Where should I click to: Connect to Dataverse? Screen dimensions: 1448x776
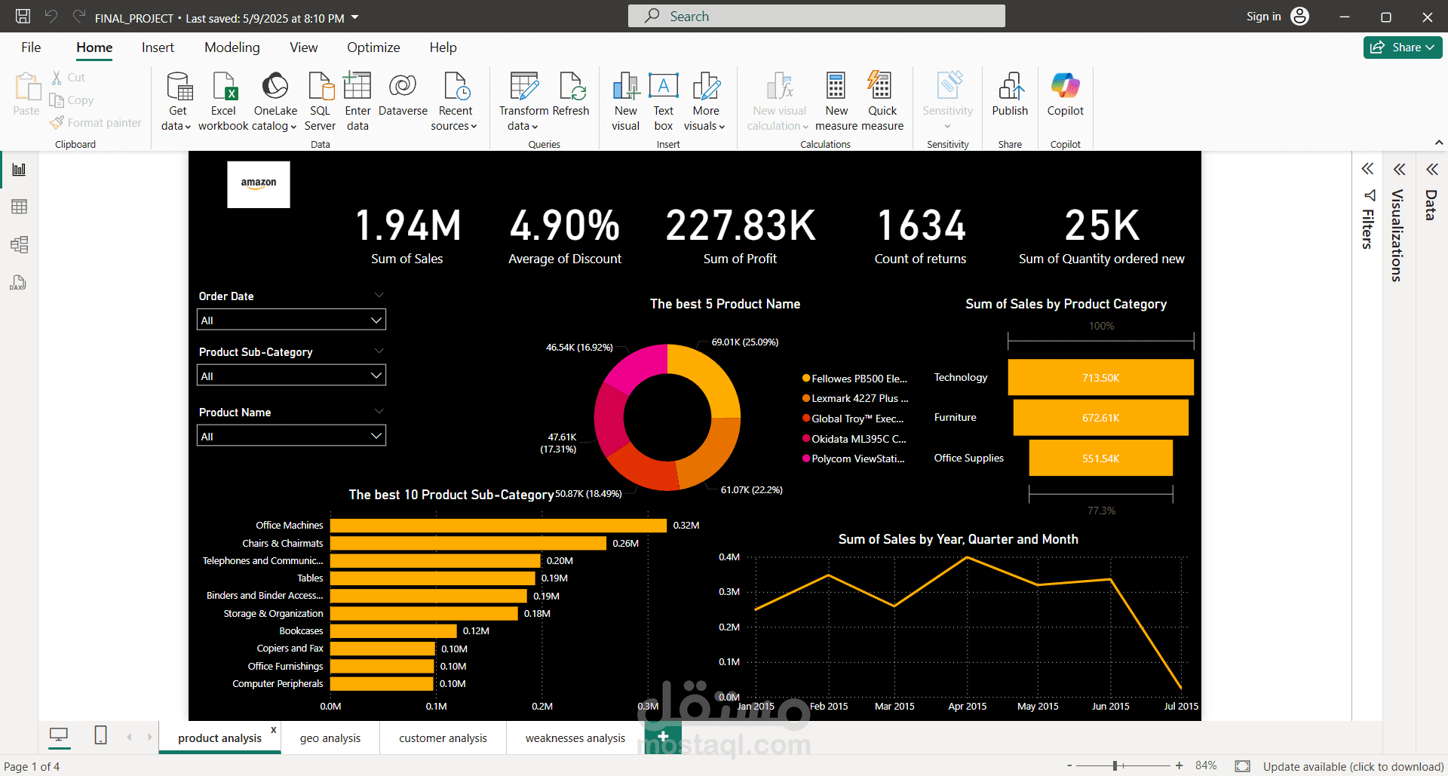pos(403,94)
